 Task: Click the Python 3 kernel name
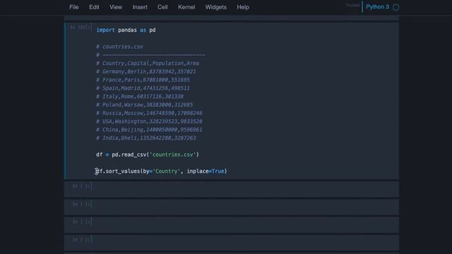click(x=377, y=7)
